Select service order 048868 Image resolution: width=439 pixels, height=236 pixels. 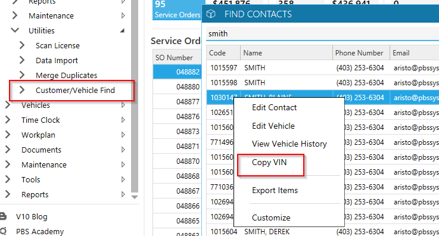point(178,176)
